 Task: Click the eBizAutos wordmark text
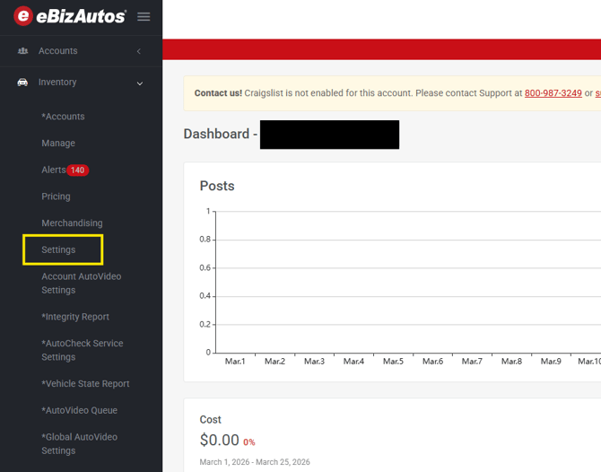pyautogui.click(x=81, y=16)
